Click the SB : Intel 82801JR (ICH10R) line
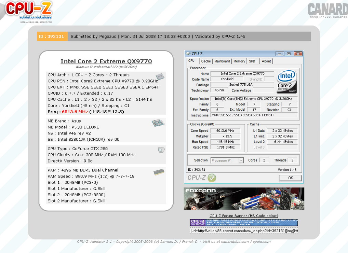This screenshot has width=348, height=253. [83, 139]
